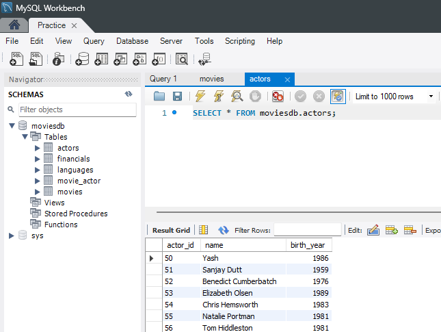Execute statement under cursor icon
Viewport: 441px width, 332px height.
coord(219,97)
